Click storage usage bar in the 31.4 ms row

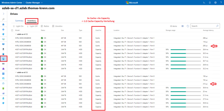186,57
